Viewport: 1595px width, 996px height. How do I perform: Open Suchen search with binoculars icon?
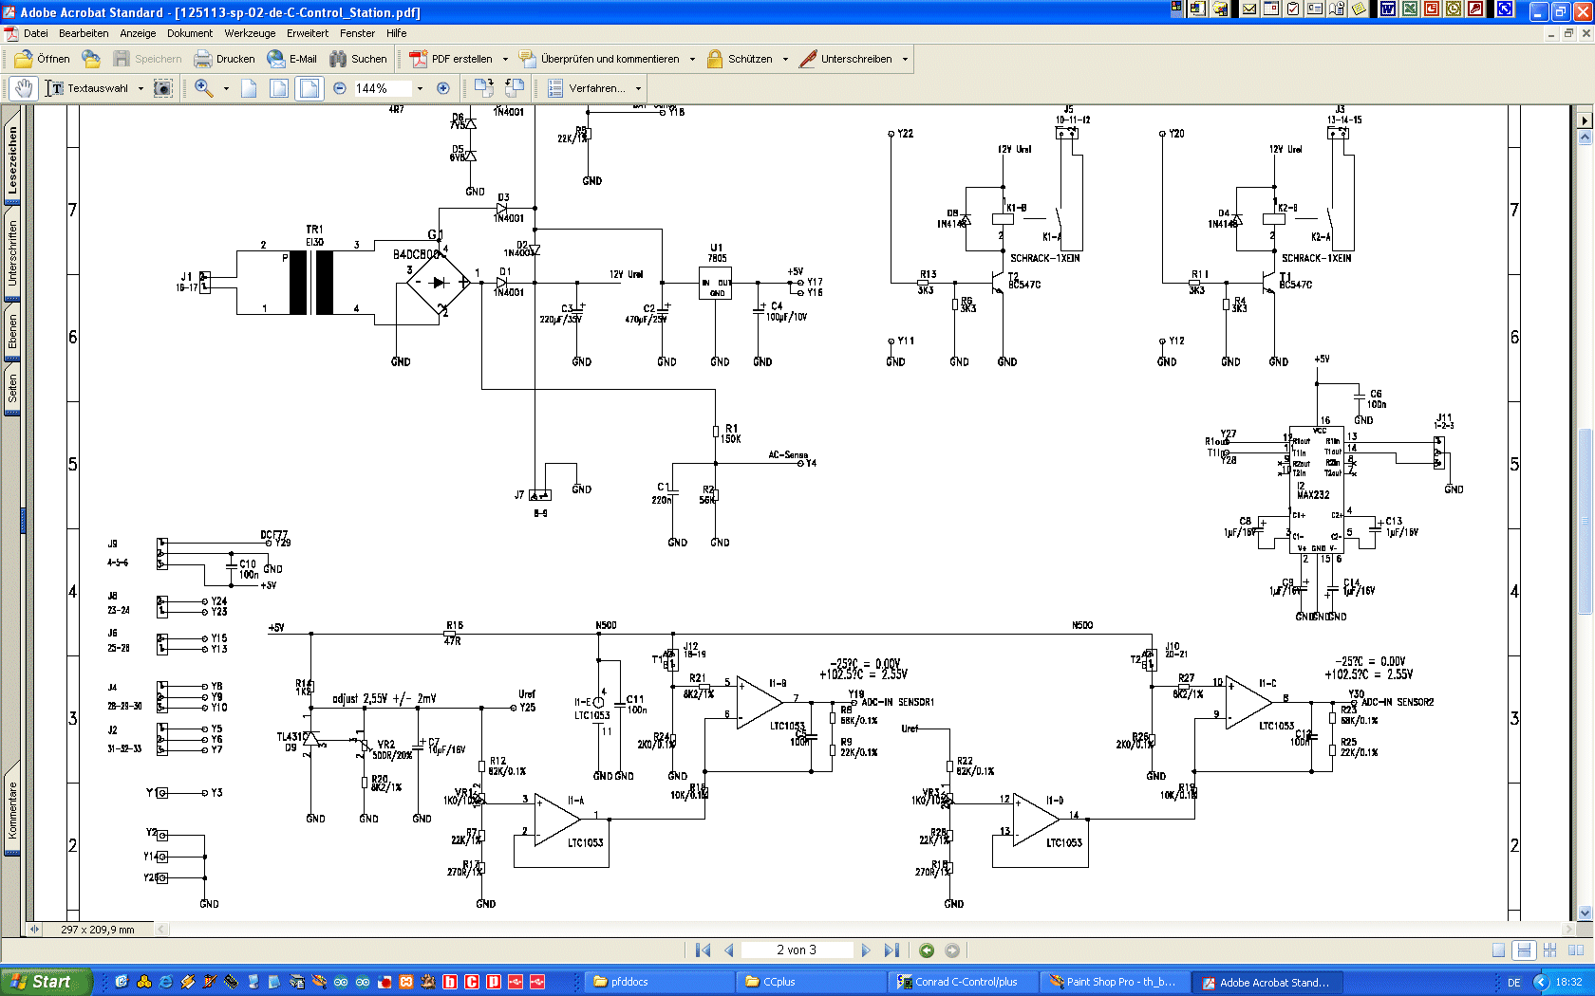pos(358,59)
